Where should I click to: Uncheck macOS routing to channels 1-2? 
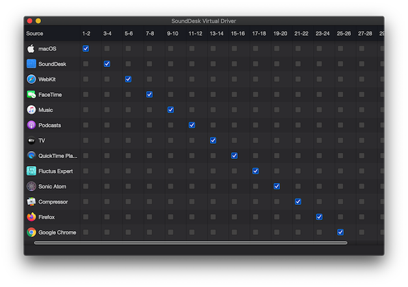point(86,49)
